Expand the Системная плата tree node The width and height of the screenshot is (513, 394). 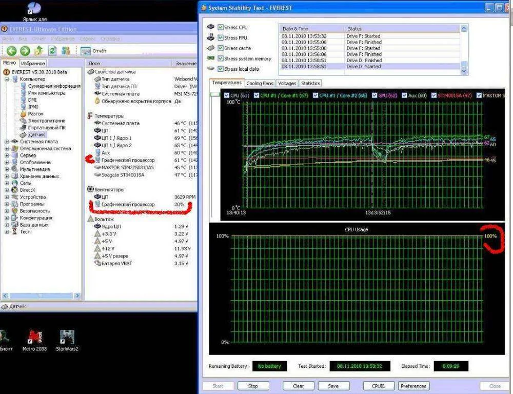pyautogui.click(x=7, y=142)
